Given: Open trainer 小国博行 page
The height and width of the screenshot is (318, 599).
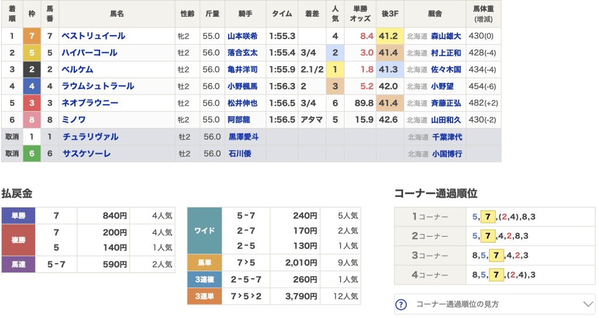Looking at the screenshot, I should click(x=447, y=154).
